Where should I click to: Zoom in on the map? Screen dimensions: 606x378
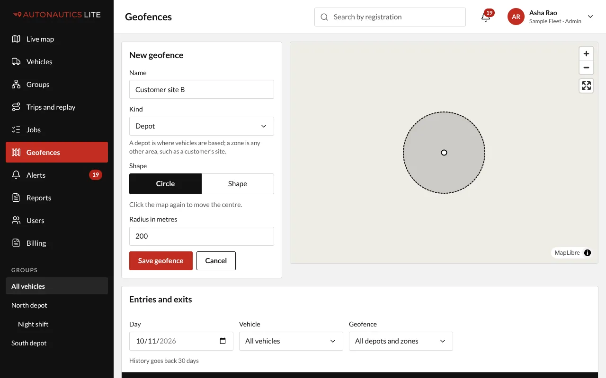coord(586,53)
